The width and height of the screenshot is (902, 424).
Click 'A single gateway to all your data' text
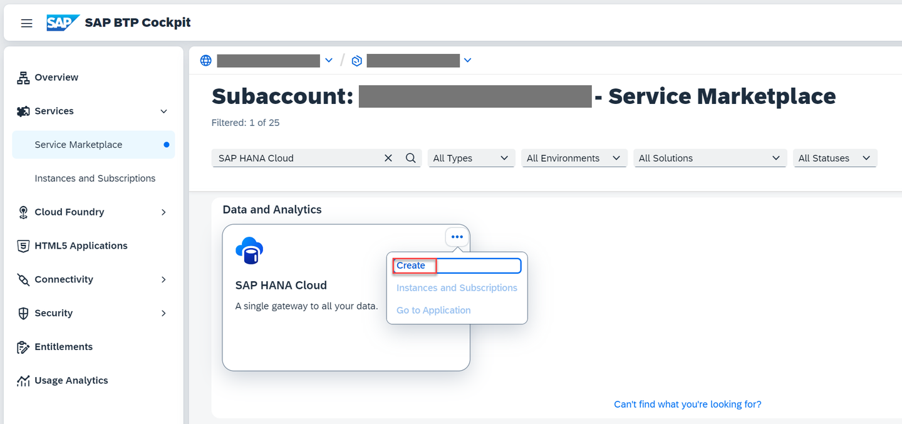(x=307, y=307)
